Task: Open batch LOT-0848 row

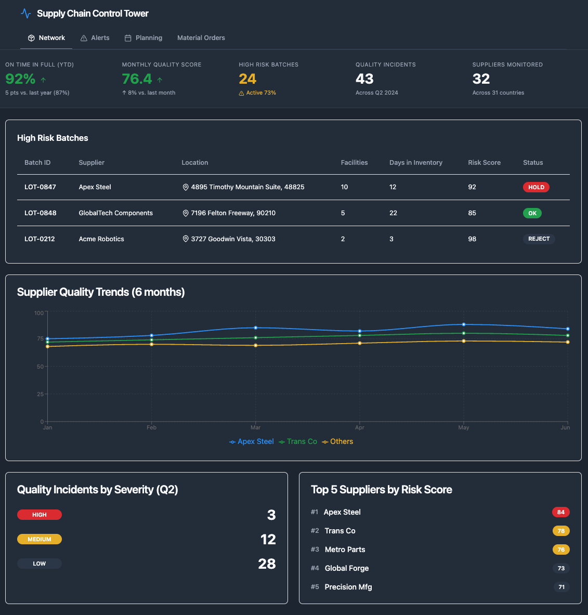Action: [40, 213]
